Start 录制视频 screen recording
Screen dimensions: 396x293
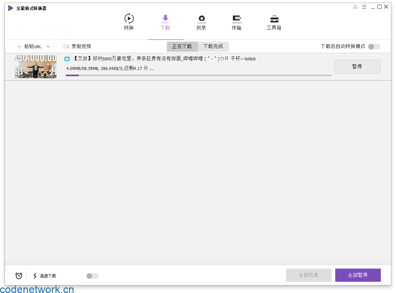point(77,46)
